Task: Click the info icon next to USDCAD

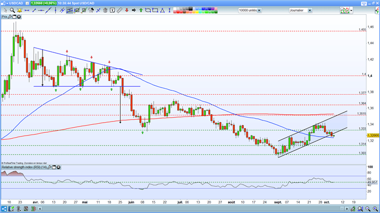Action: [x=27, y=3]
